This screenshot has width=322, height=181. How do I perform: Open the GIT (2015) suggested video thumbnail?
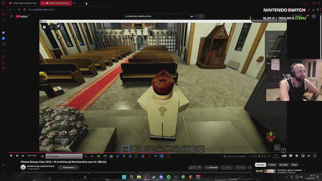click(x=266, y=171)
